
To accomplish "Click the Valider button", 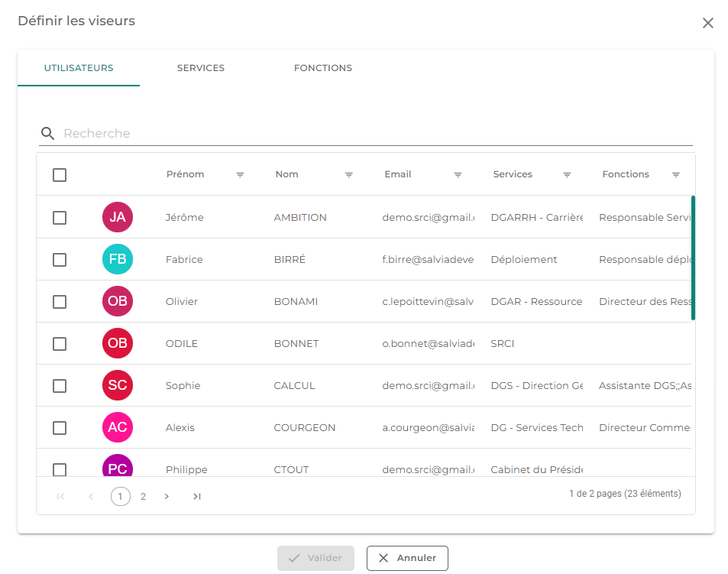I will coord(315,558).
